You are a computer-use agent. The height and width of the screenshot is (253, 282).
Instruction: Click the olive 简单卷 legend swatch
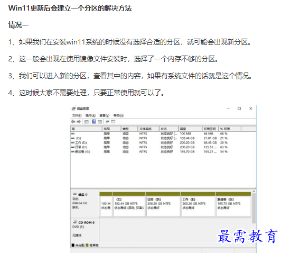(87, 245)
